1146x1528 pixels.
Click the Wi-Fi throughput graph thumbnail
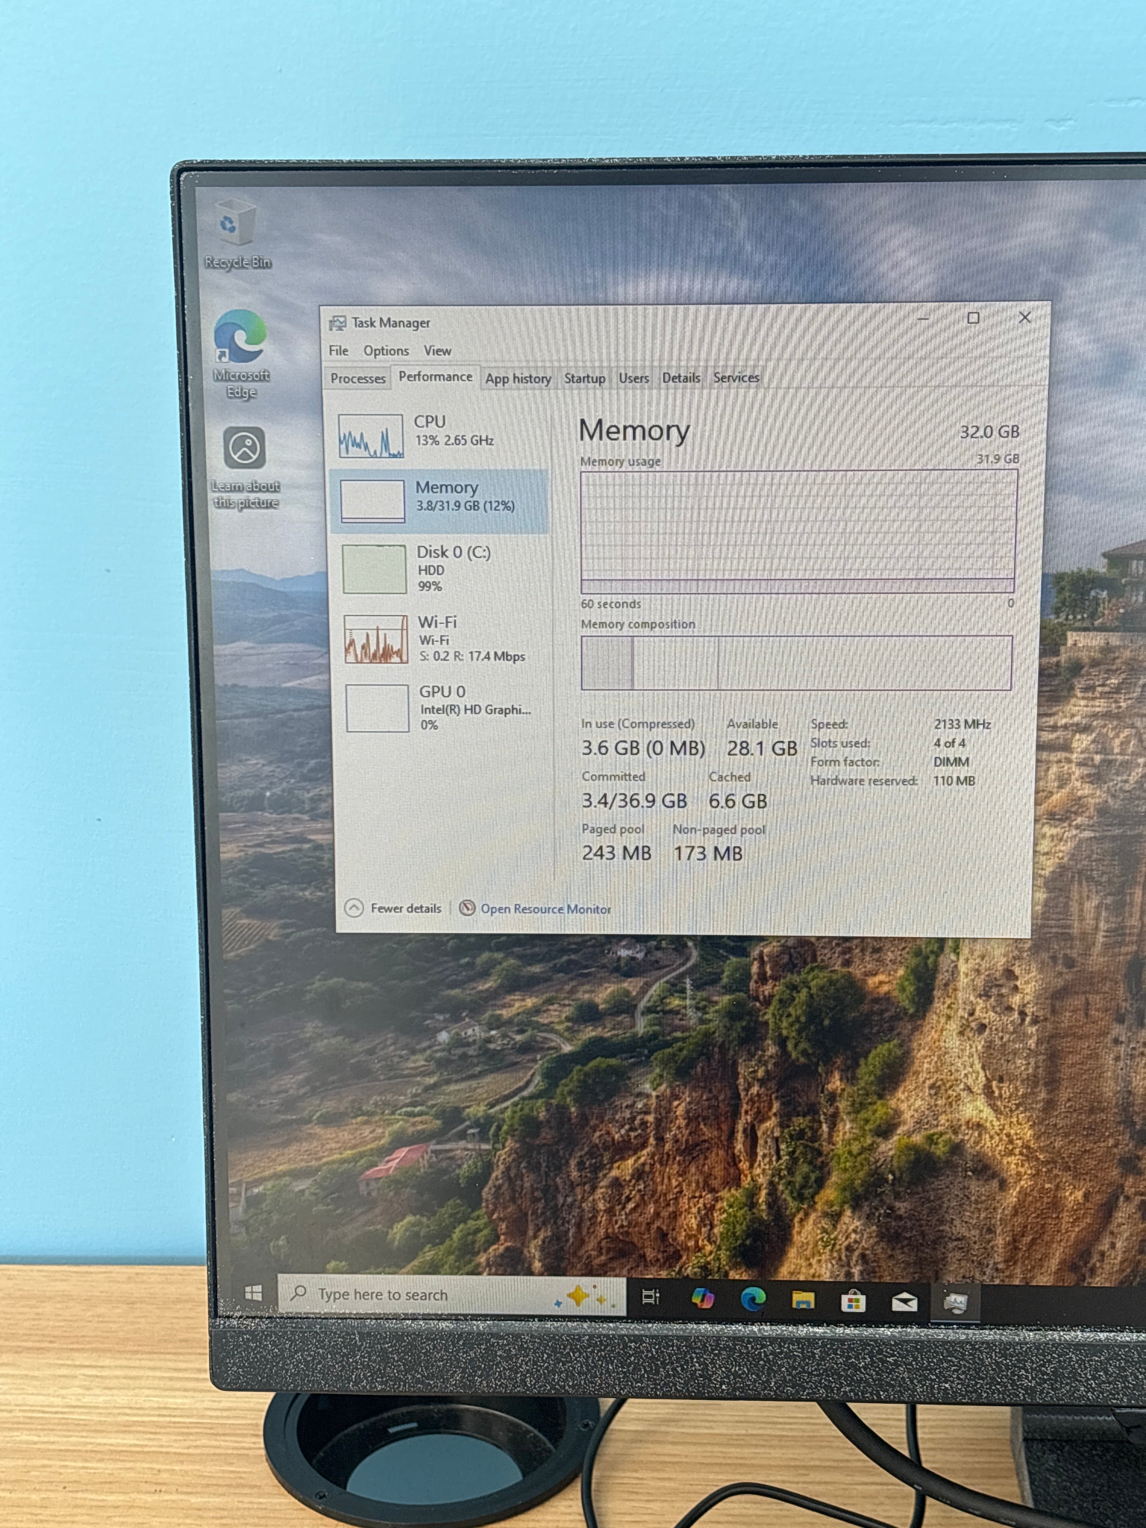click(x=376, y=639)
